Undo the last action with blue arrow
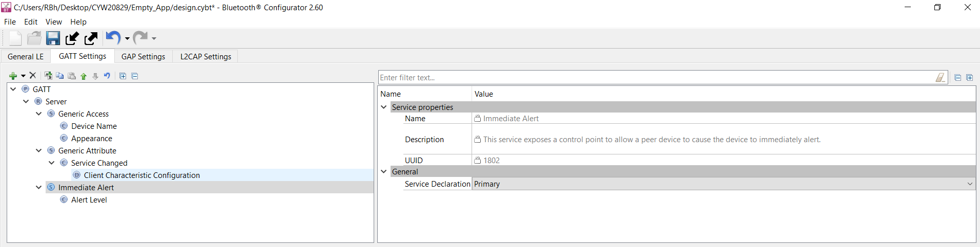The image size is (980, 247). coord(113,38)
